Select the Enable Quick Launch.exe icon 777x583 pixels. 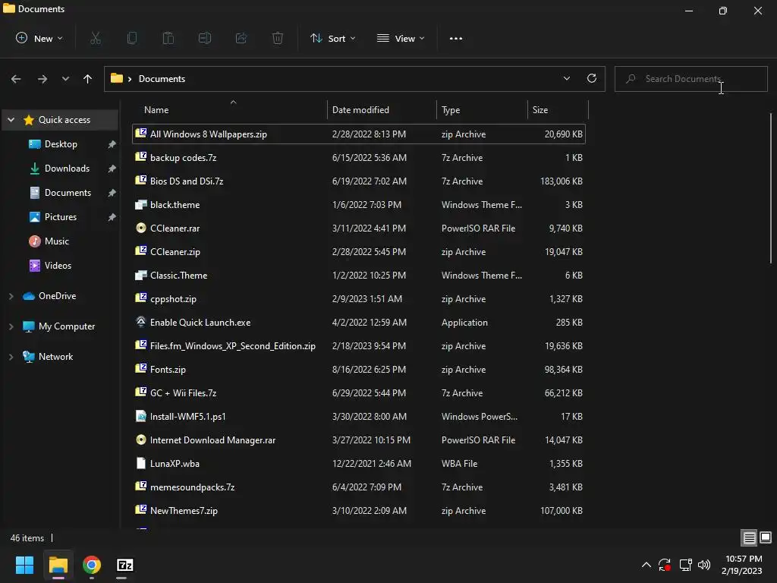coord(141,322)
